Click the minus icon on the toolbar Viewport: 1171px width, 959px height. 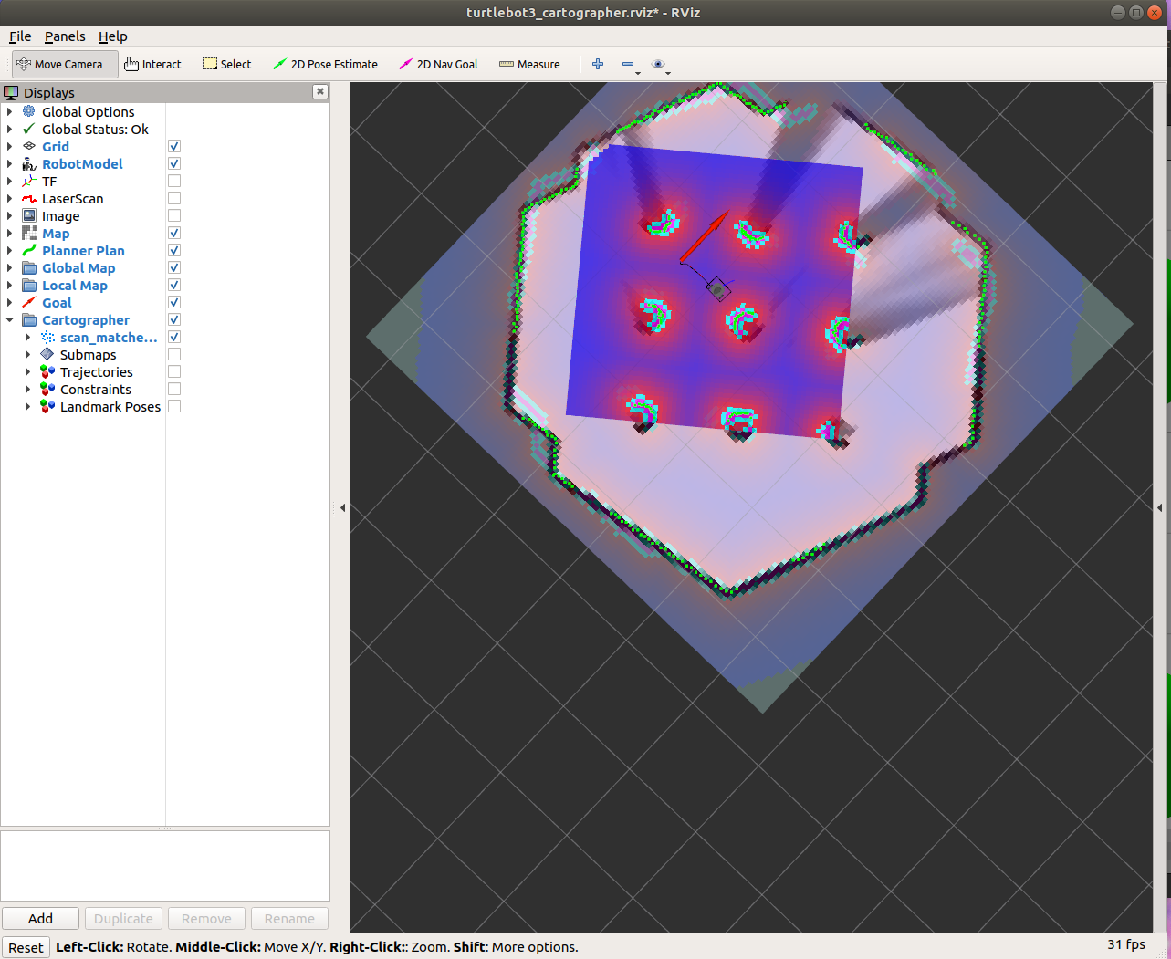(x=628, y=64)
